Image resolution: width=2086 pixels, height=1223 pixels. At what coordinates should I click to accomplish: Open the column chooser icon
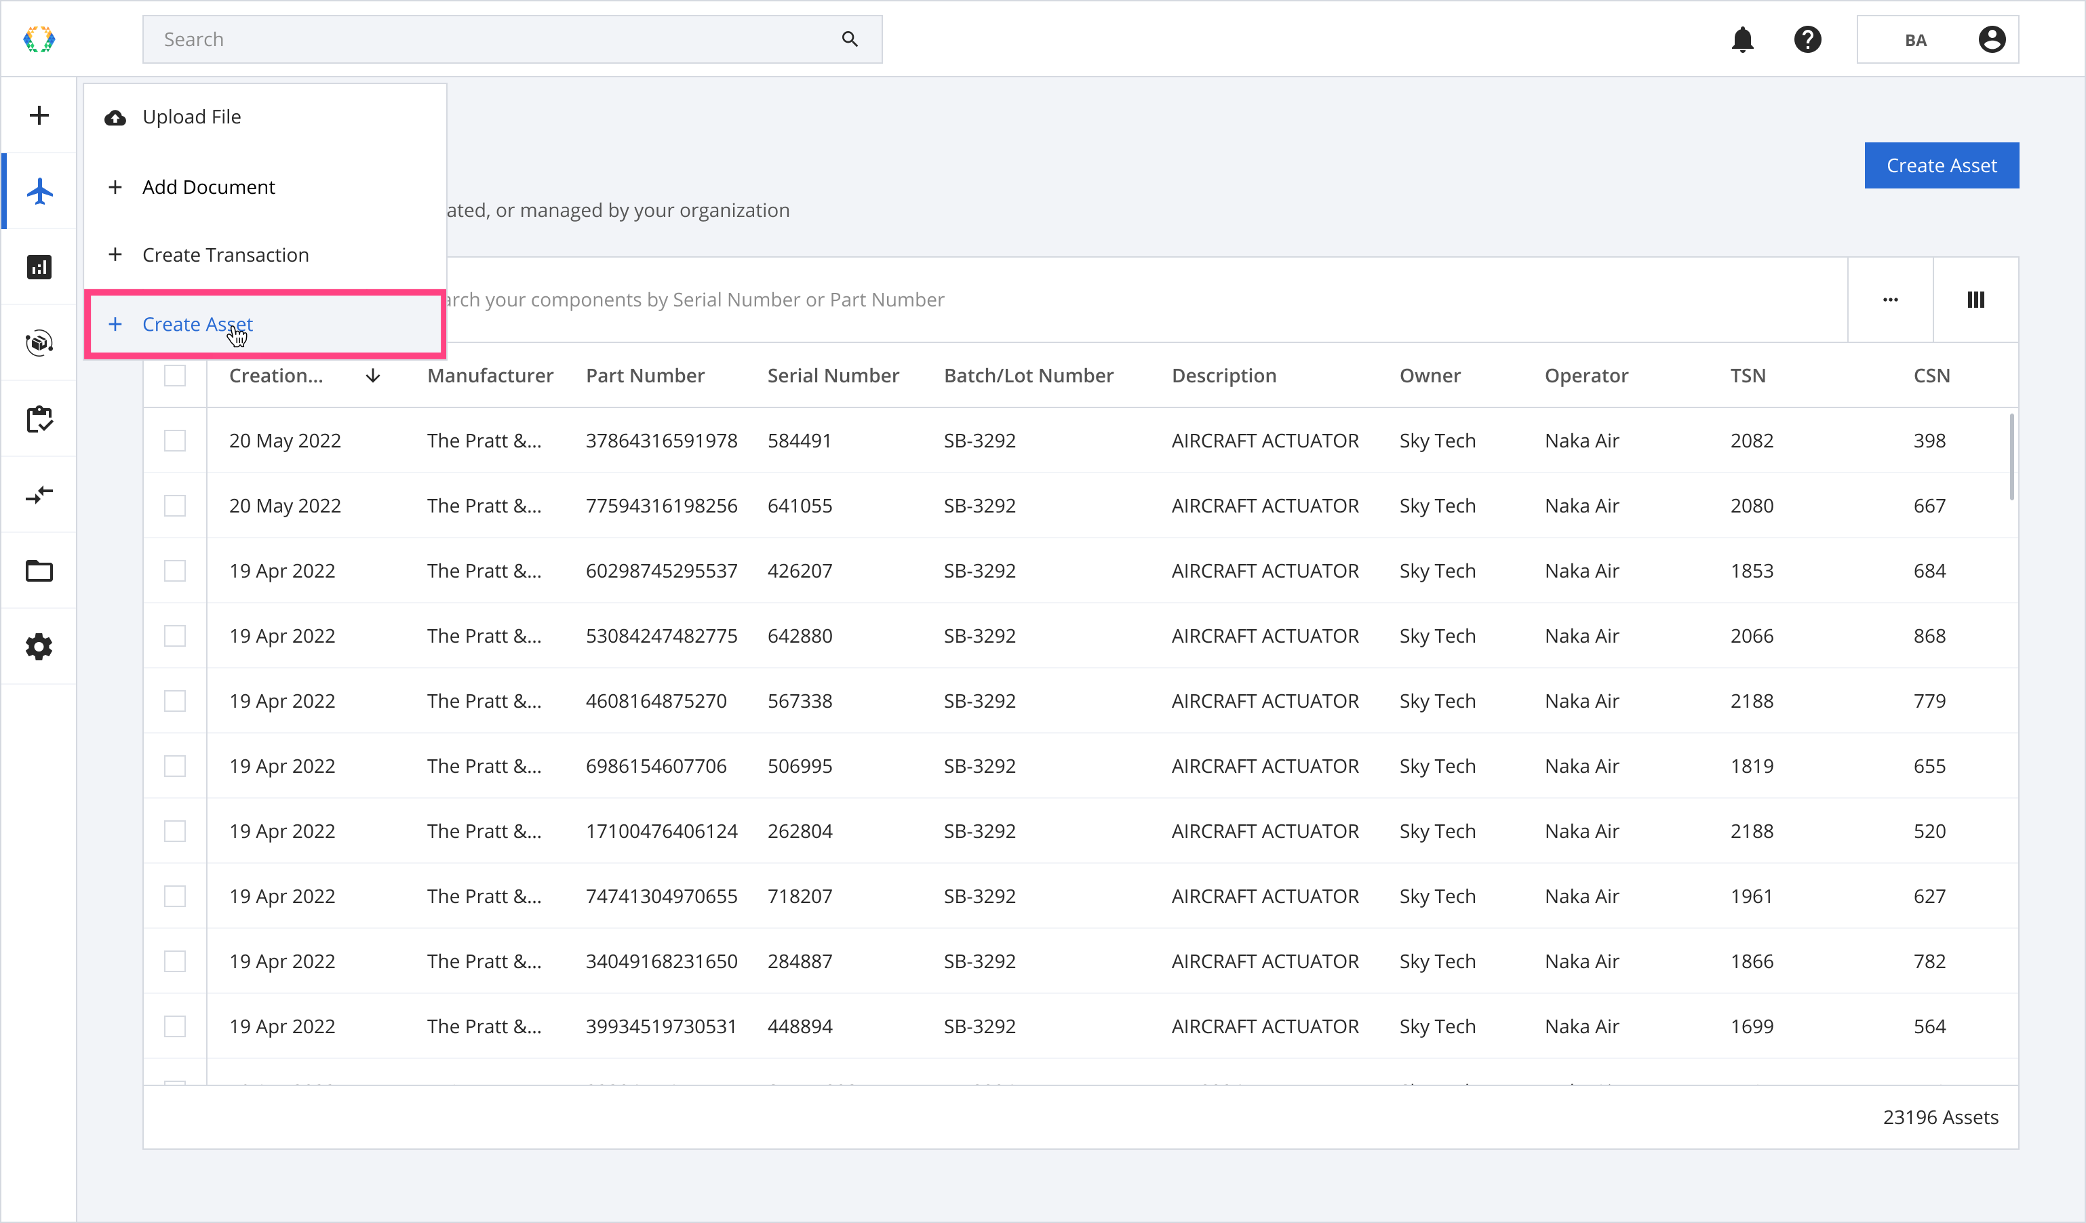point(1975,300)
